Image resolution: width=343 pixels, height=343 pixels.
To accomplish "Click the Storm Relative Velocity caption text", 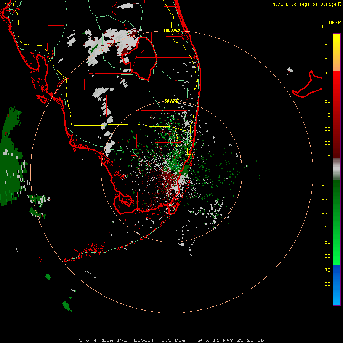I will (171, 340).
